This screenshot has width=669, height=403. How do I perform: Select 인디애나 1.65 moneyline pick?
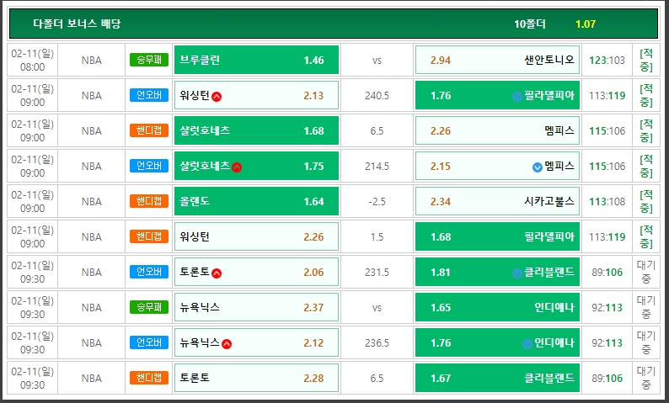tap(497, 307)
